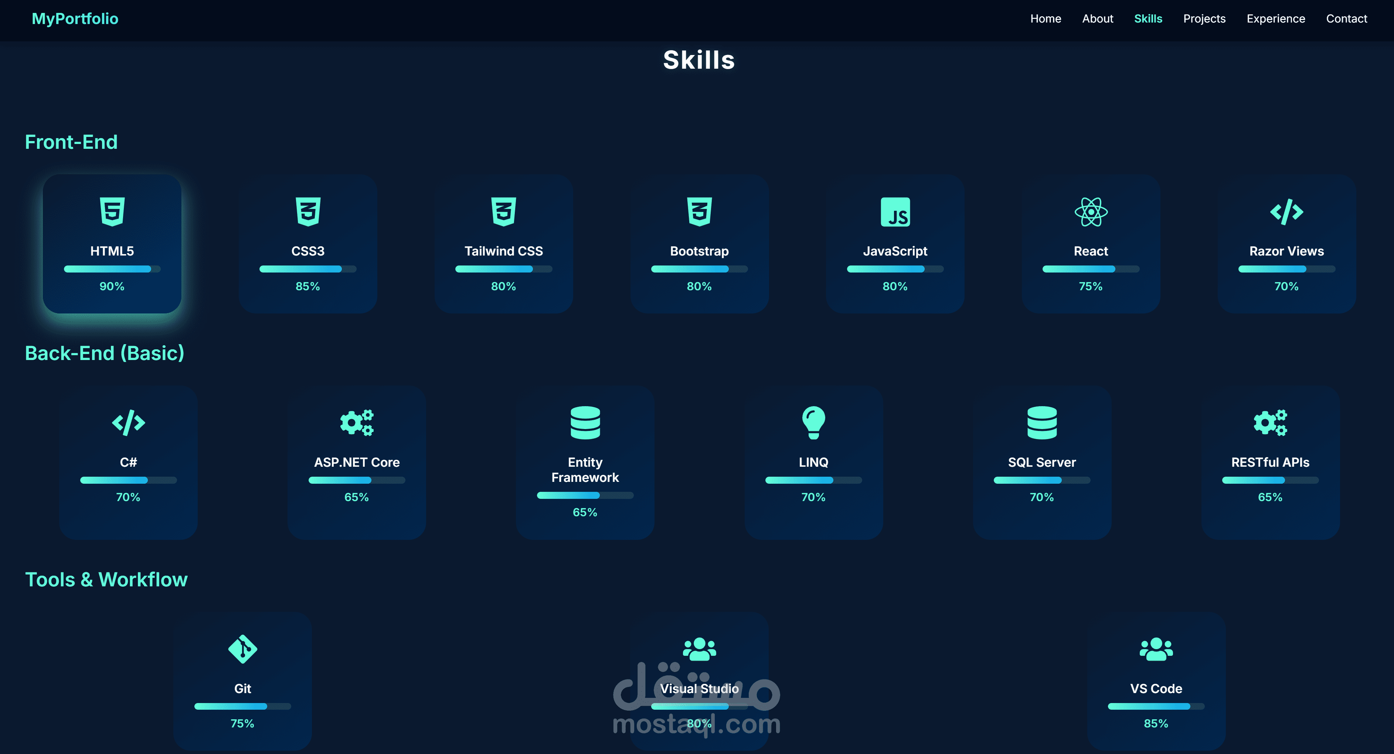This screenshot has width=1394, height=754.
Task: Open the Contact nav link
Action: click(x=1346, y=19)
